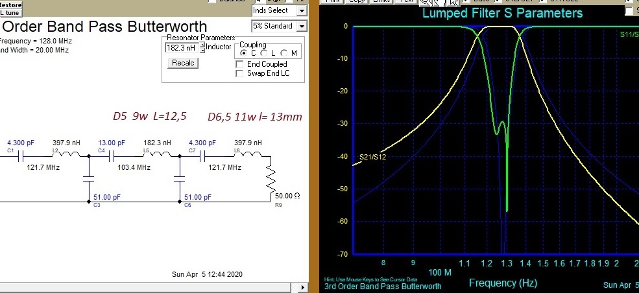Image resolution: width=639 pixels, height=293 pixels.
Task: Click the '100 M' axis marker label
Action: tap(440, 272)
